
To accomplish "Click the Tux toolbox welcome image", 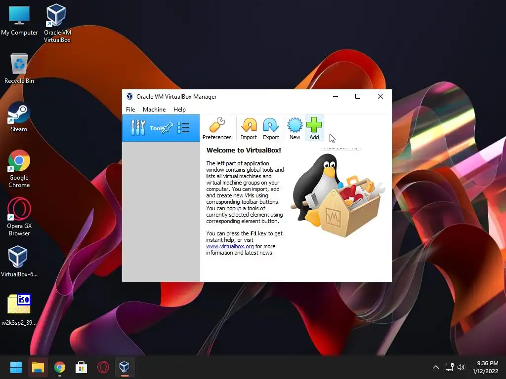I will (x=337, y=195).
